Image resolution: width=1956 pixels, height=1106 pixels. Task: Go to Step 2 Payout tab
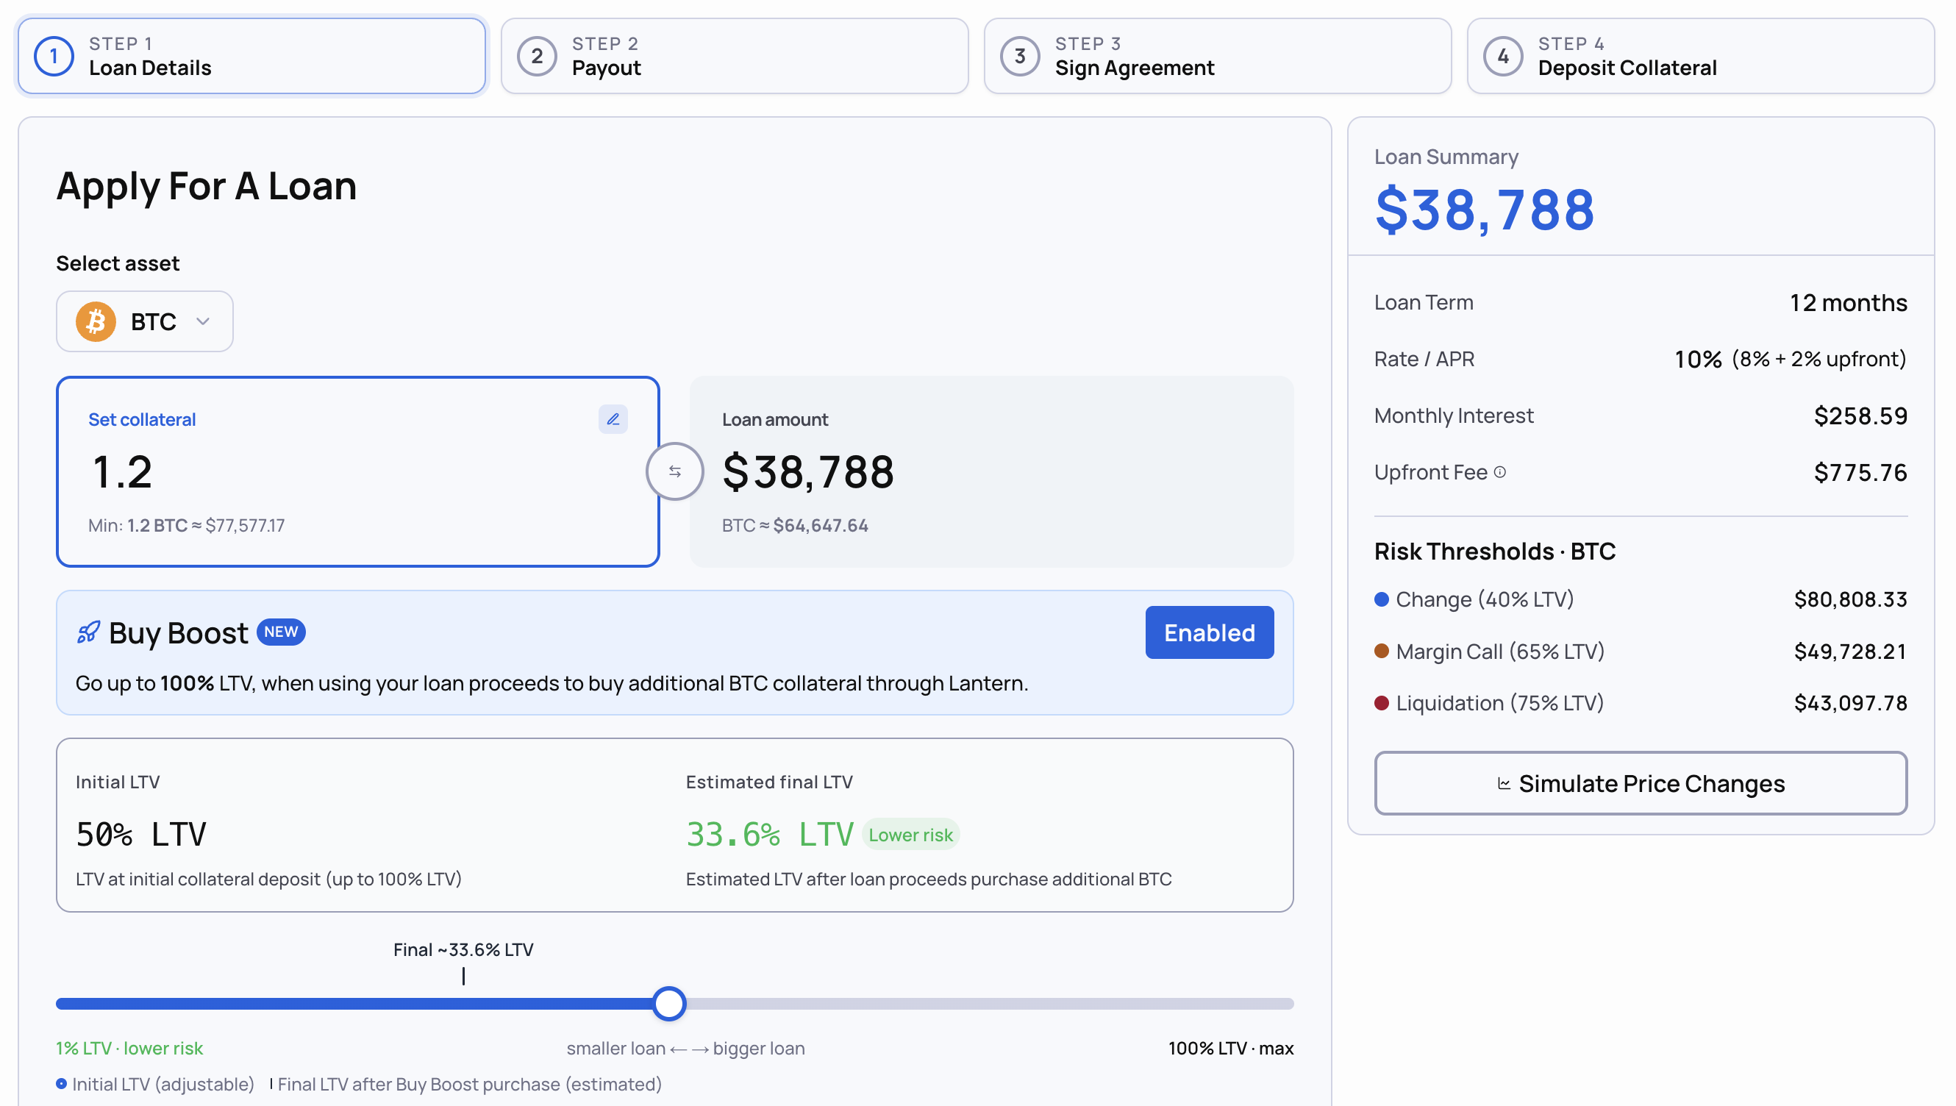pos(734,56)
